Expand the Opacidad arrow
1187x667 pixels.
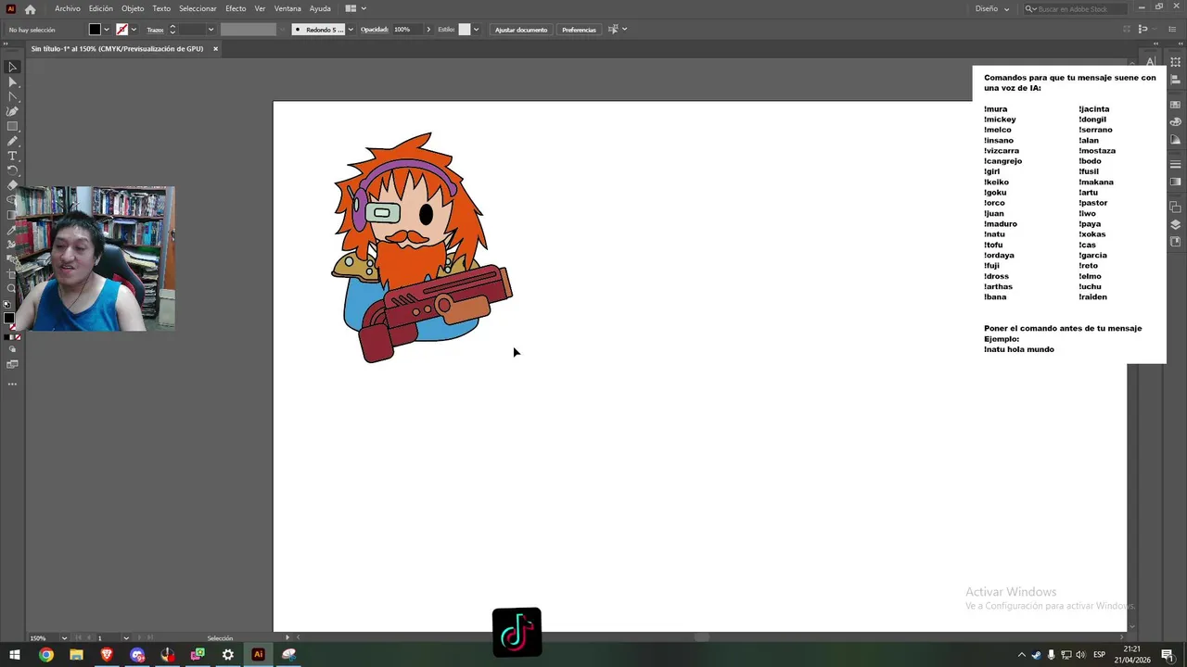[x=428, y=30]
